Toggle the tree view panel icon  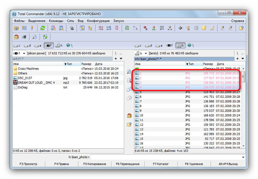(x=82, y=28)
